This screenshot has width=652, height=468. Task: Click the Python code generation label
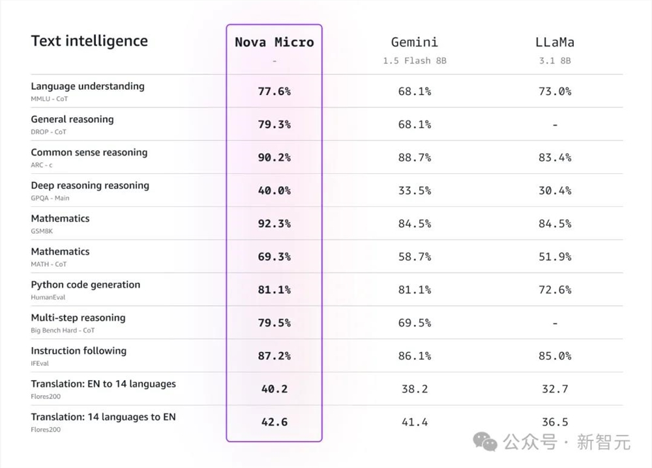(85, 285)
